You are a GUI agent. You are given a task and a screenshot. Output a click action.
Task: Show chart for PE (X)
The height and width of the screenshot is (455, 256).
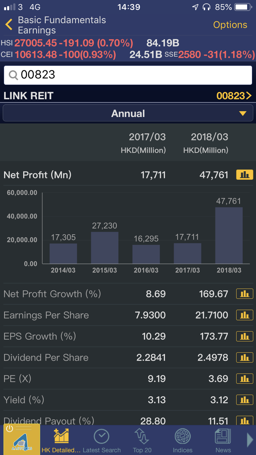[x=245, y=379]
